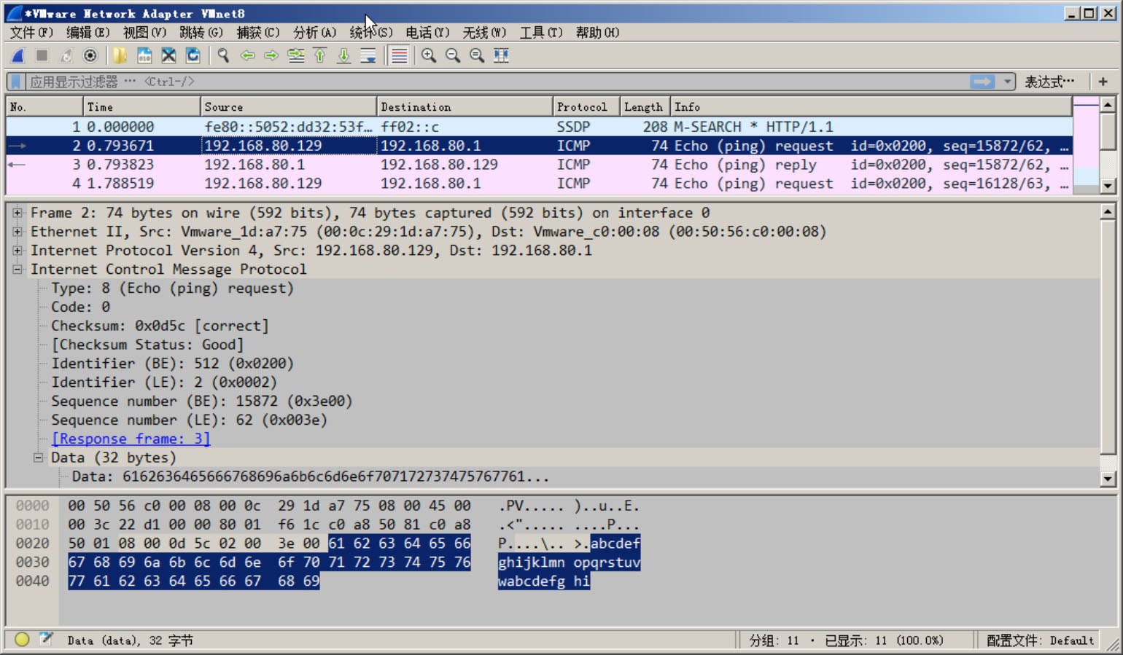Collapse the Data (32 bytes) node

(38, 458)
